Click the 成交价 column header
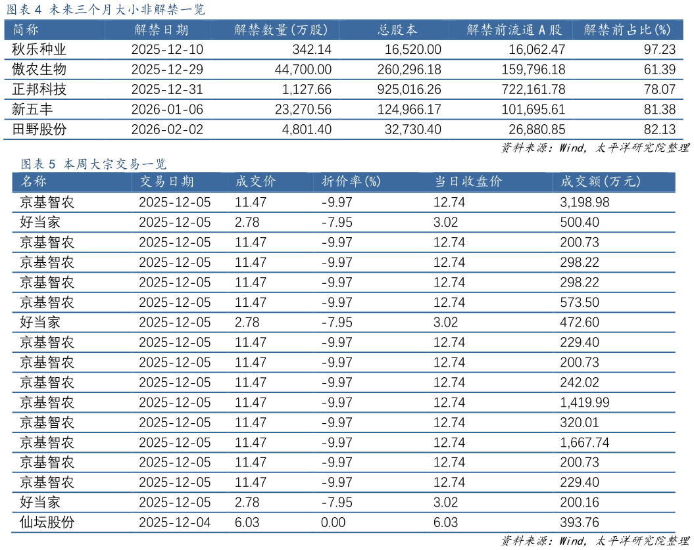This screenshot has width=694, height=550. click(x=255, y=181)
